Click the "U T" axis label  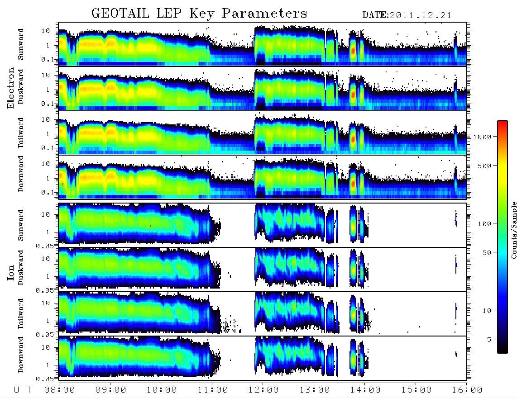coord(23,390)
